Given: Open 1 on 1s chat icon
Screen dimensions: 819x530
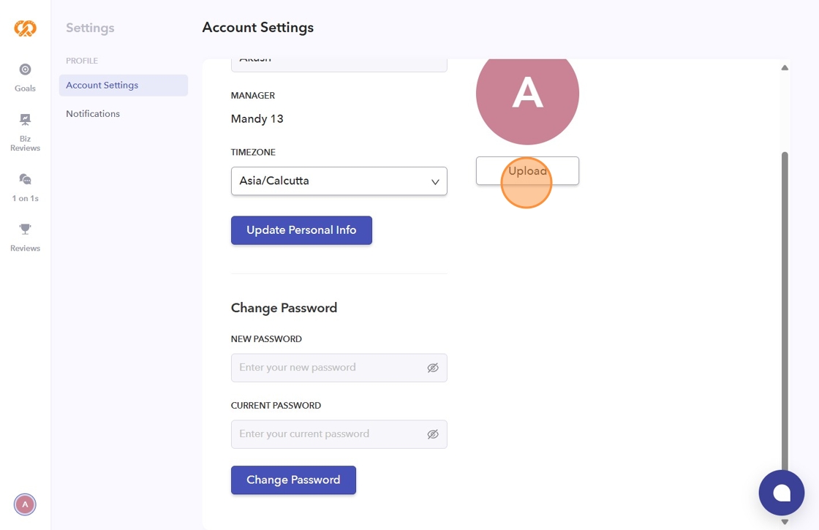Looking at the screenshot, I should click(x=25, y=180).
